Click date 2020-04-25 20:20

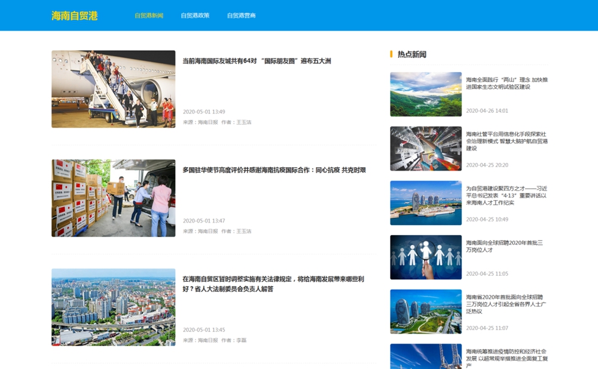(x=487, y=165)
